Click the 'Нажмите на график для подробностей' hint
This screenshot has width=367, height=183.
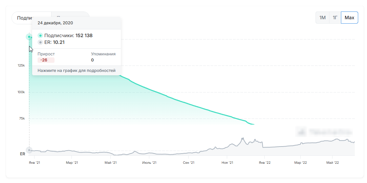[x=77, y=71]
